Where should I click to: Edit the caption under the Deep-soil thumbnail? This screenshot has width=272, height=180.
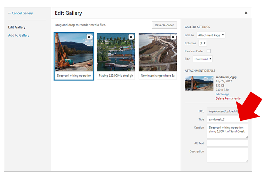pyautogui.click(x=74, y=76)
